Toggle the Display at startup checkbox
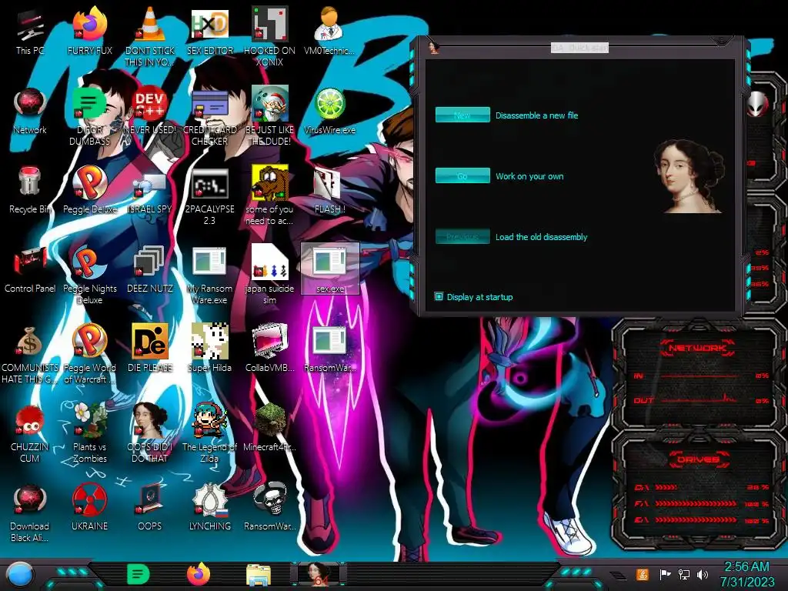 click(x=439, y=296)
